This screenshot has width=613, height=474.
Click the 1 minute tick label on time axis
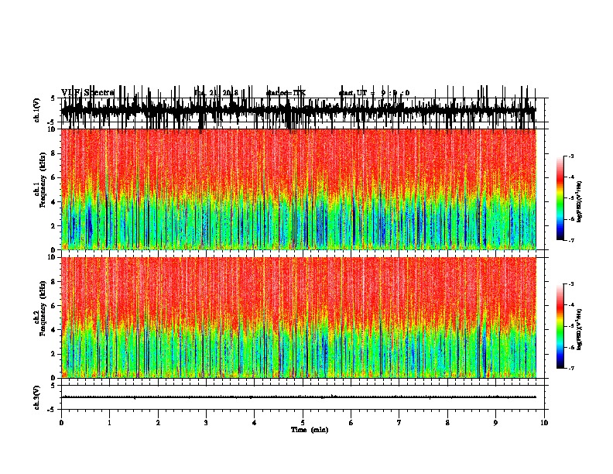pyautogui.click(x=109, y=423)
